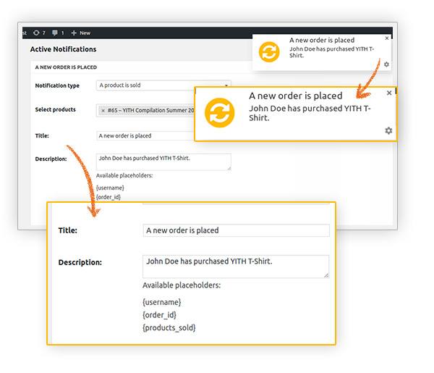Click the + New admin bar item
Viewport: 434px width, 373px height.
80,33
